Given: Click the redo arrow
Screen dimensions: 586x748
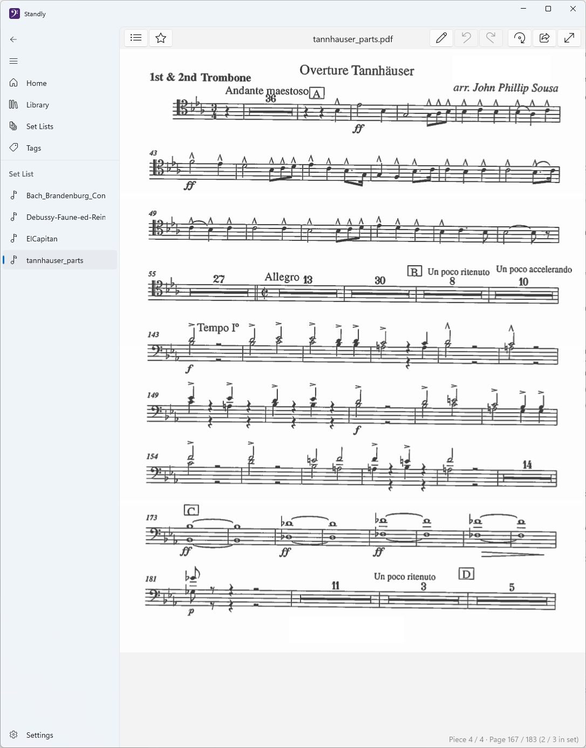Looking at the screenshot, I should pos(491,38).
